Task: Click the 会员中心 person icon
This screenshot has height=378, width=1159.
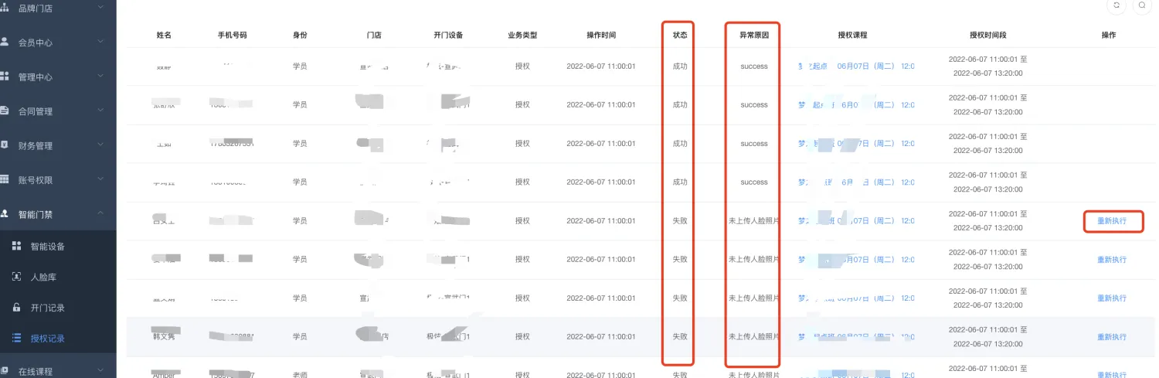Action: click(x=5, y=42)
